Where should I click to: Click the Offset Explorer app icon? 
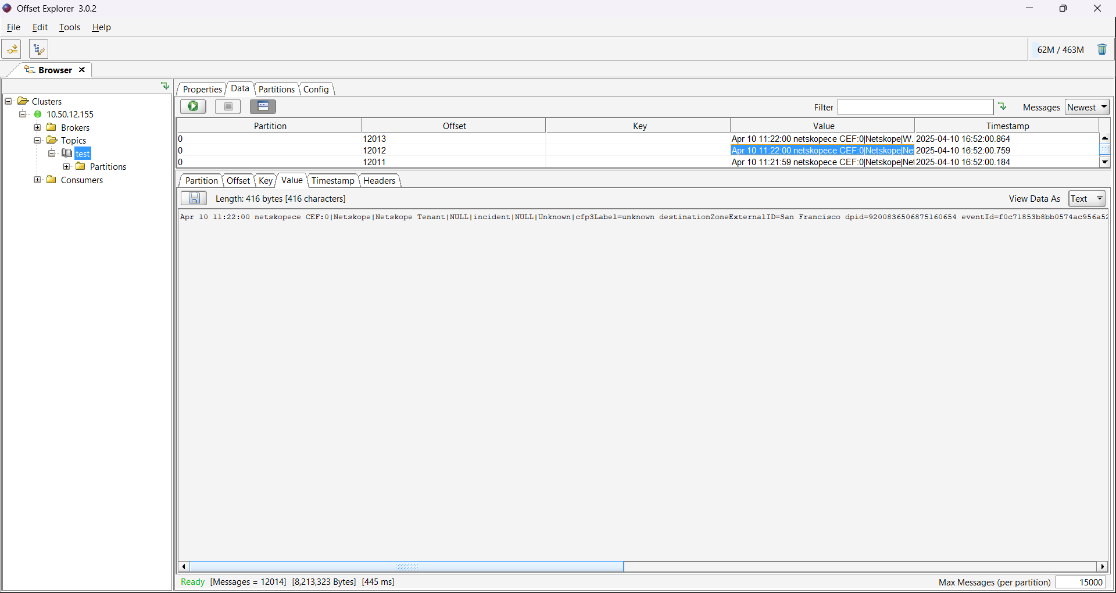pos(7,8)
